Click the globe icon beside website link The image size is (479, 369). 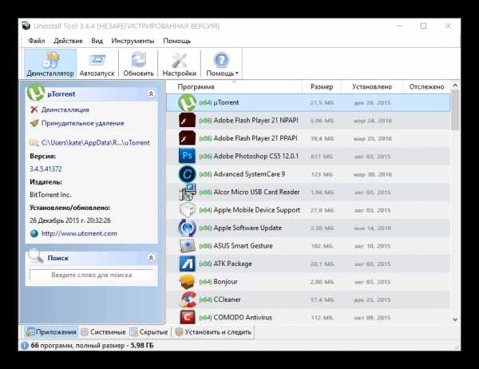coord(34,233)
